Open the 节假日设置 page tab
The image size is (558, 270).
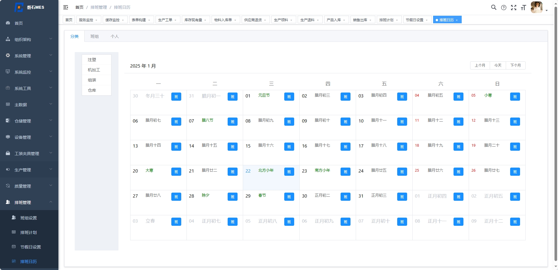(x=417, y=20)
